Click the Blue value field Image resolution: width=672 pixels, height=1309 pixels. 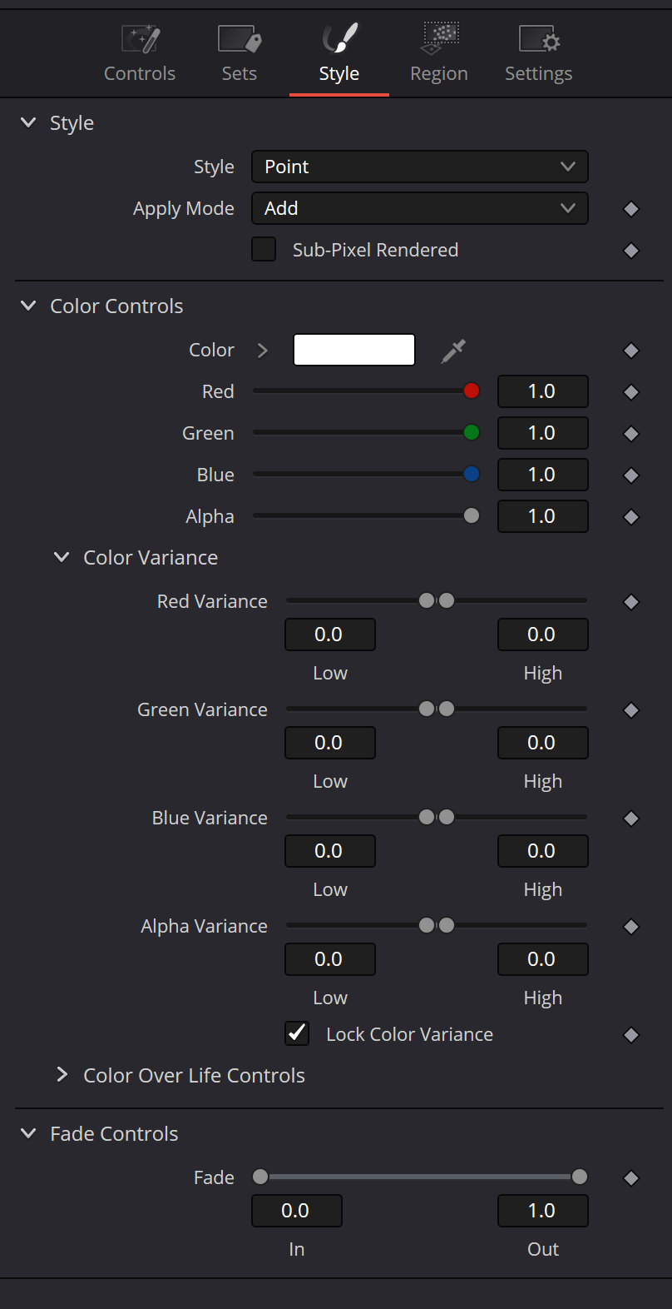[543, 475]
